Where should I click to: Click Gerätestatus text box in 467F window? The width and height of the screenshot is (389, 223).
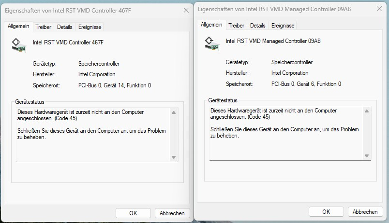[97, 135]
